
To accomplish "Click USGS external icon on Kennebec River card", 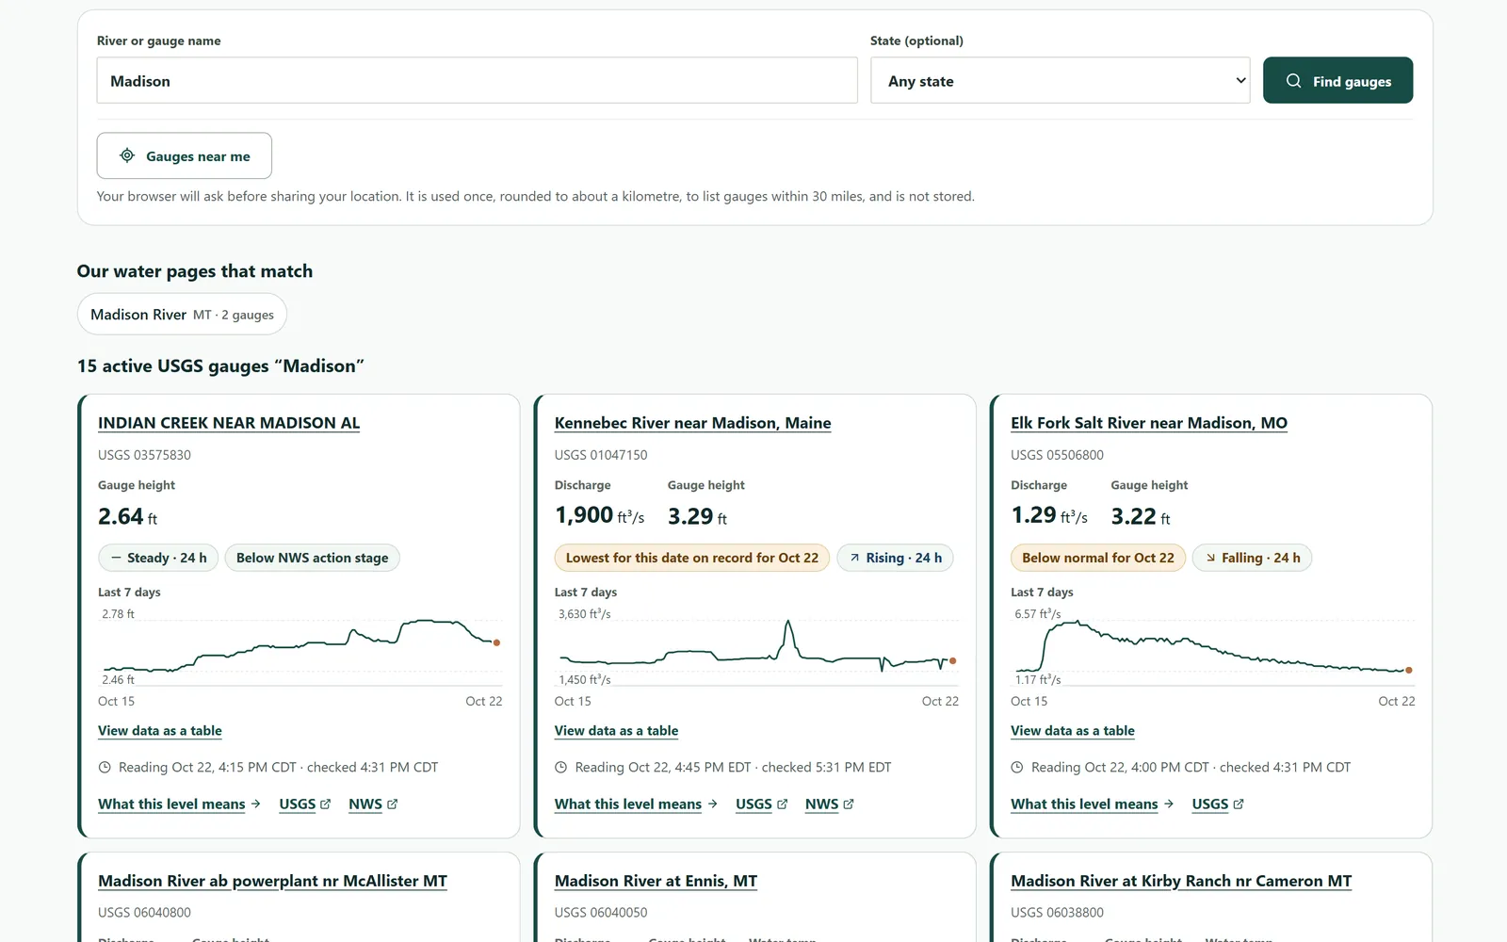I will click(x=782, y=804).
